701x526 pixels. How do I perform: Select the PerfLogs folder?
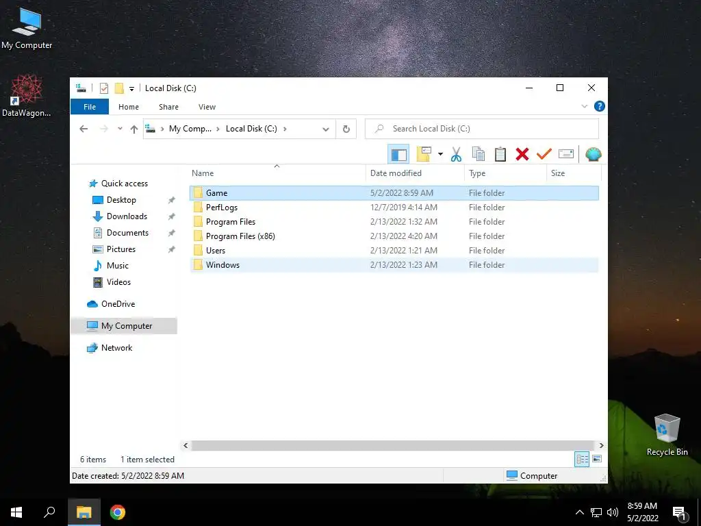pyautogui.click(x=394, y=208)
